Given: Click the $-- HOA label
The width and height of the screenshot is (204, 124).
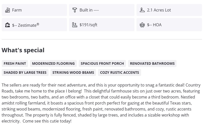Looking at the screenshot, I should coord(154,25).
